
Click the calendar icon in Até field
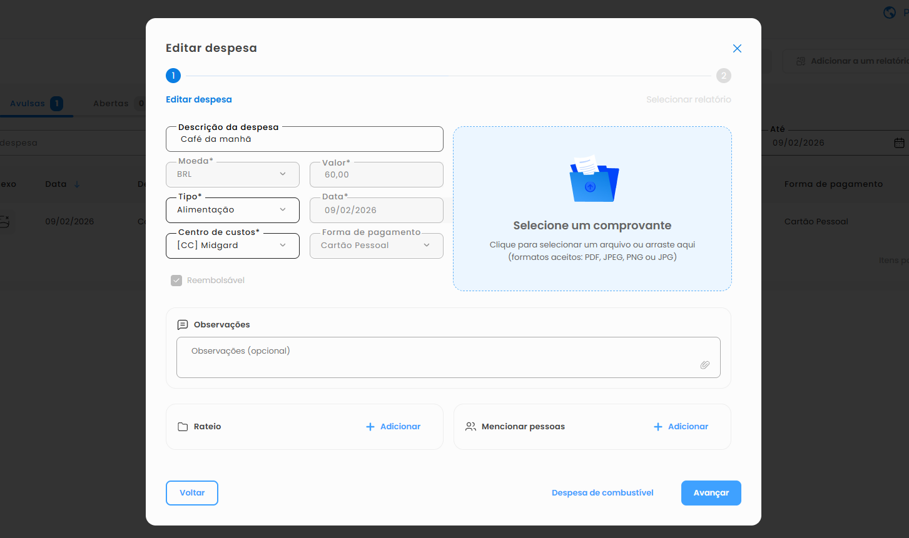tap(899, 143)
